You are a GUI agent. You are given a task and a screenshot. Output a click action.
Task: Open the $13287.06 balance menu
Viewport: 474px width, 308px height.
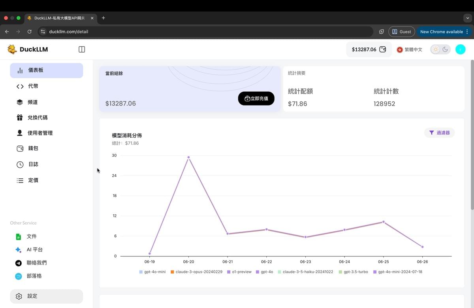[x=369, y=49]
